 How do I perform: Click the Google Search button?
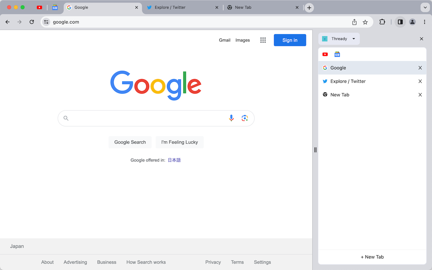(x=130, y=142)
